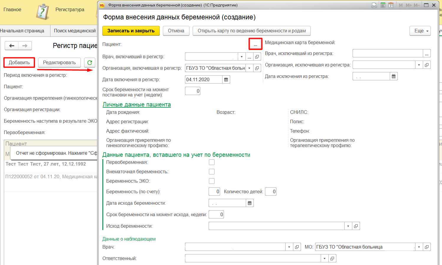Check the Первобеременная checkbox
Screen dimensions: 442x265
click(x=212, y=162)
